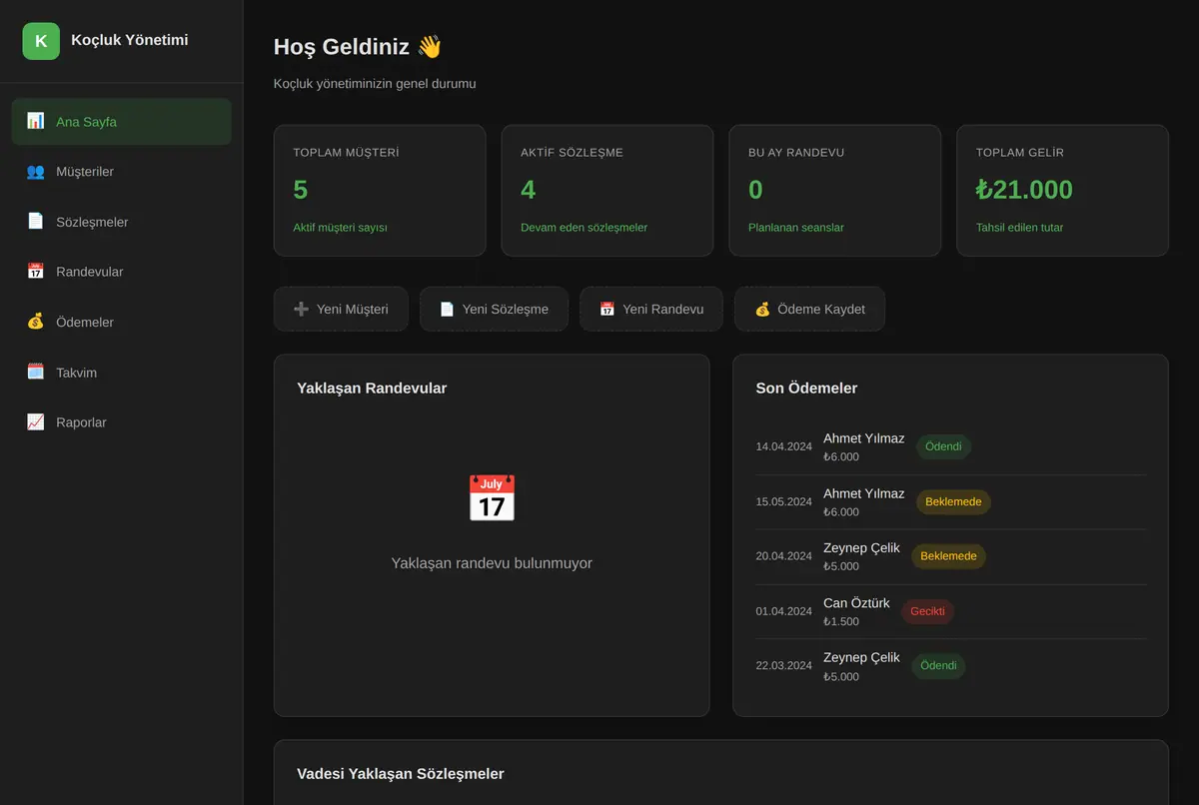1199x805 pixels.
Task: Click Gecikti badge for Can Öztürk
Action: [x=927, y=611]
